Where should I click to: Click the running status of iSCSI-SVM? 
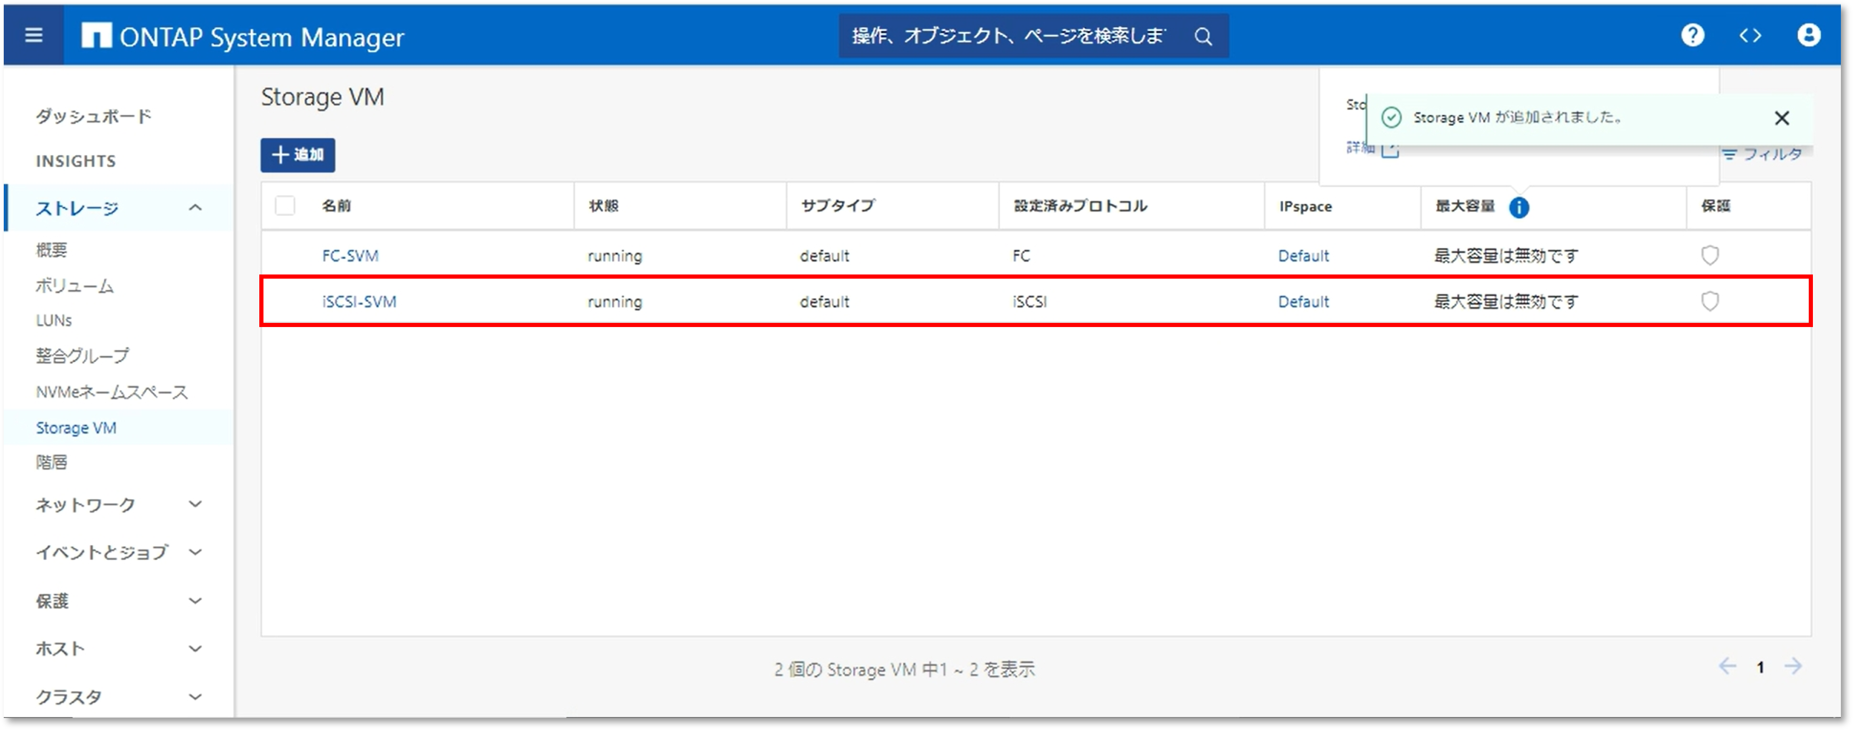(614, 302)
